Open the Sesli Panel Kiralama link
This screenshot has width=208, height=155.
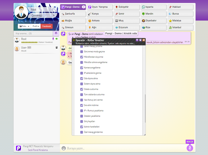[x=38, y=150]
